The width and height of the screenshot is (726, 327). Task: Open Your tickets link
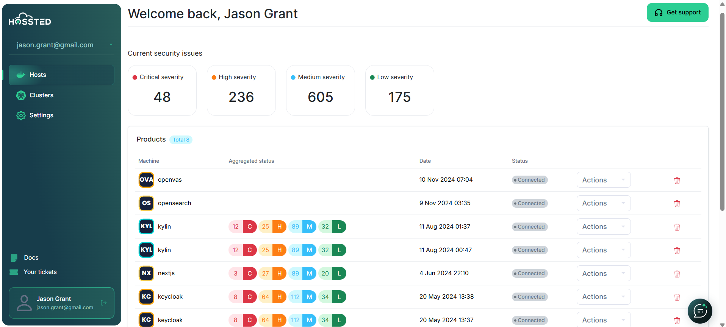40,272
